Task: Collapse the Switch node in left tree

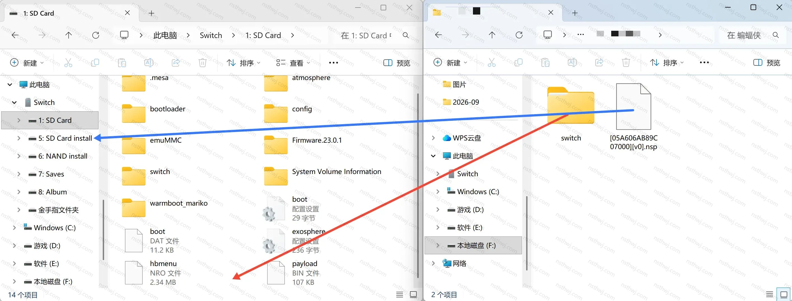Action: pyautogui.click(x=14, y=102)
